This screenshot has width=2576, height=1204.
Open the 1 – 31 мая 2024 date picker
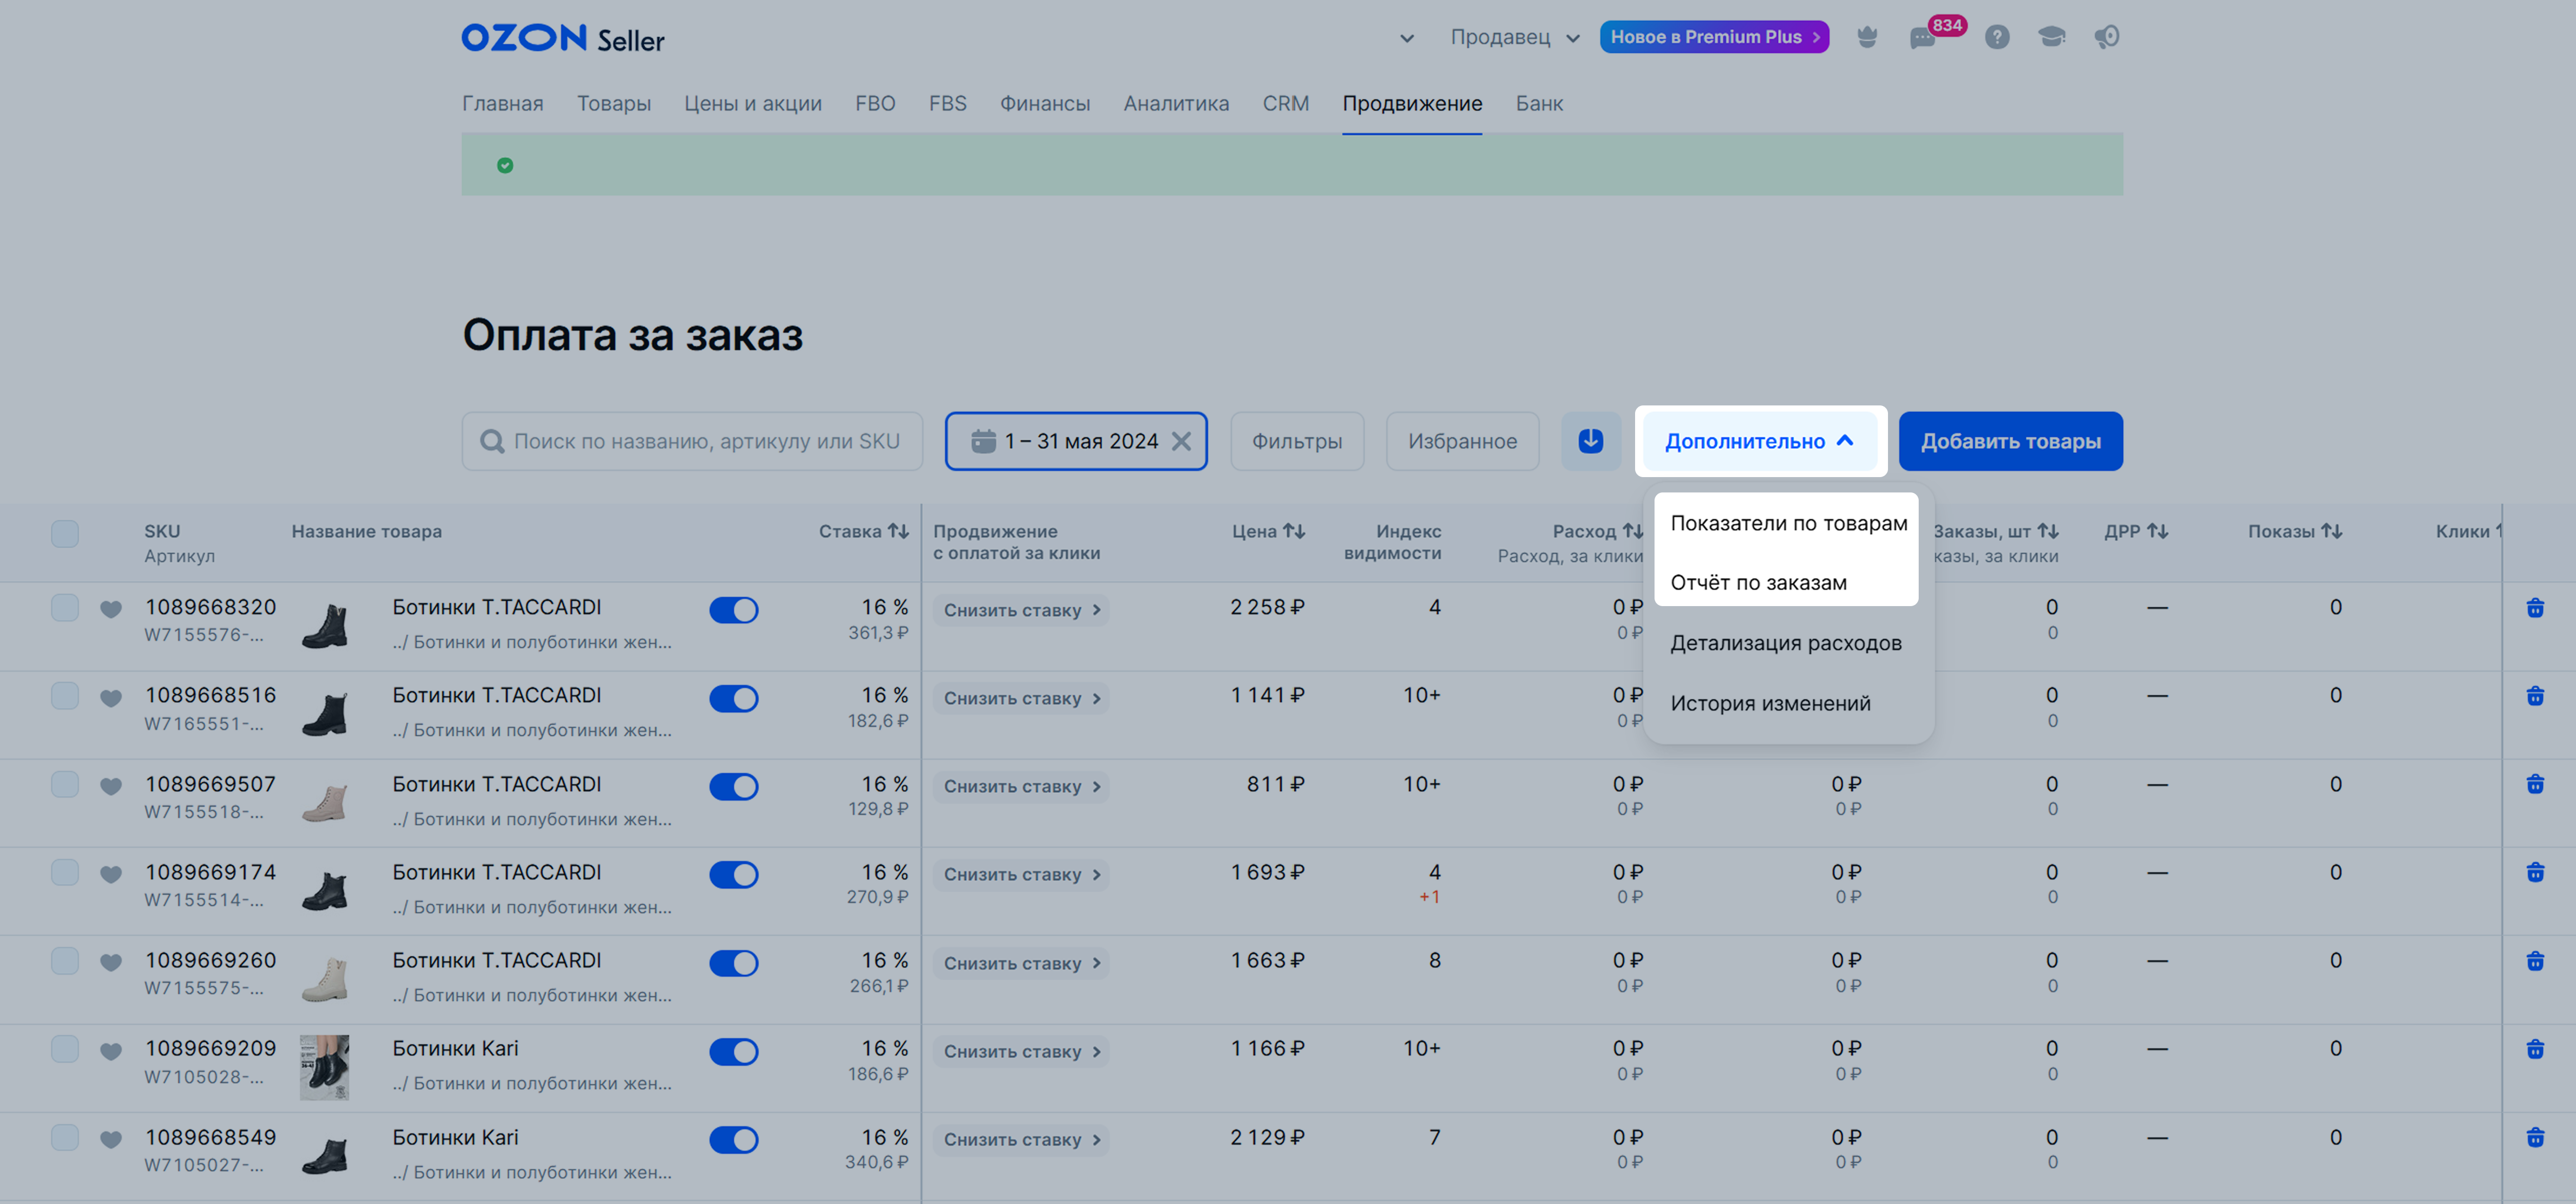pyautogui.click(x=1076, y=441)
